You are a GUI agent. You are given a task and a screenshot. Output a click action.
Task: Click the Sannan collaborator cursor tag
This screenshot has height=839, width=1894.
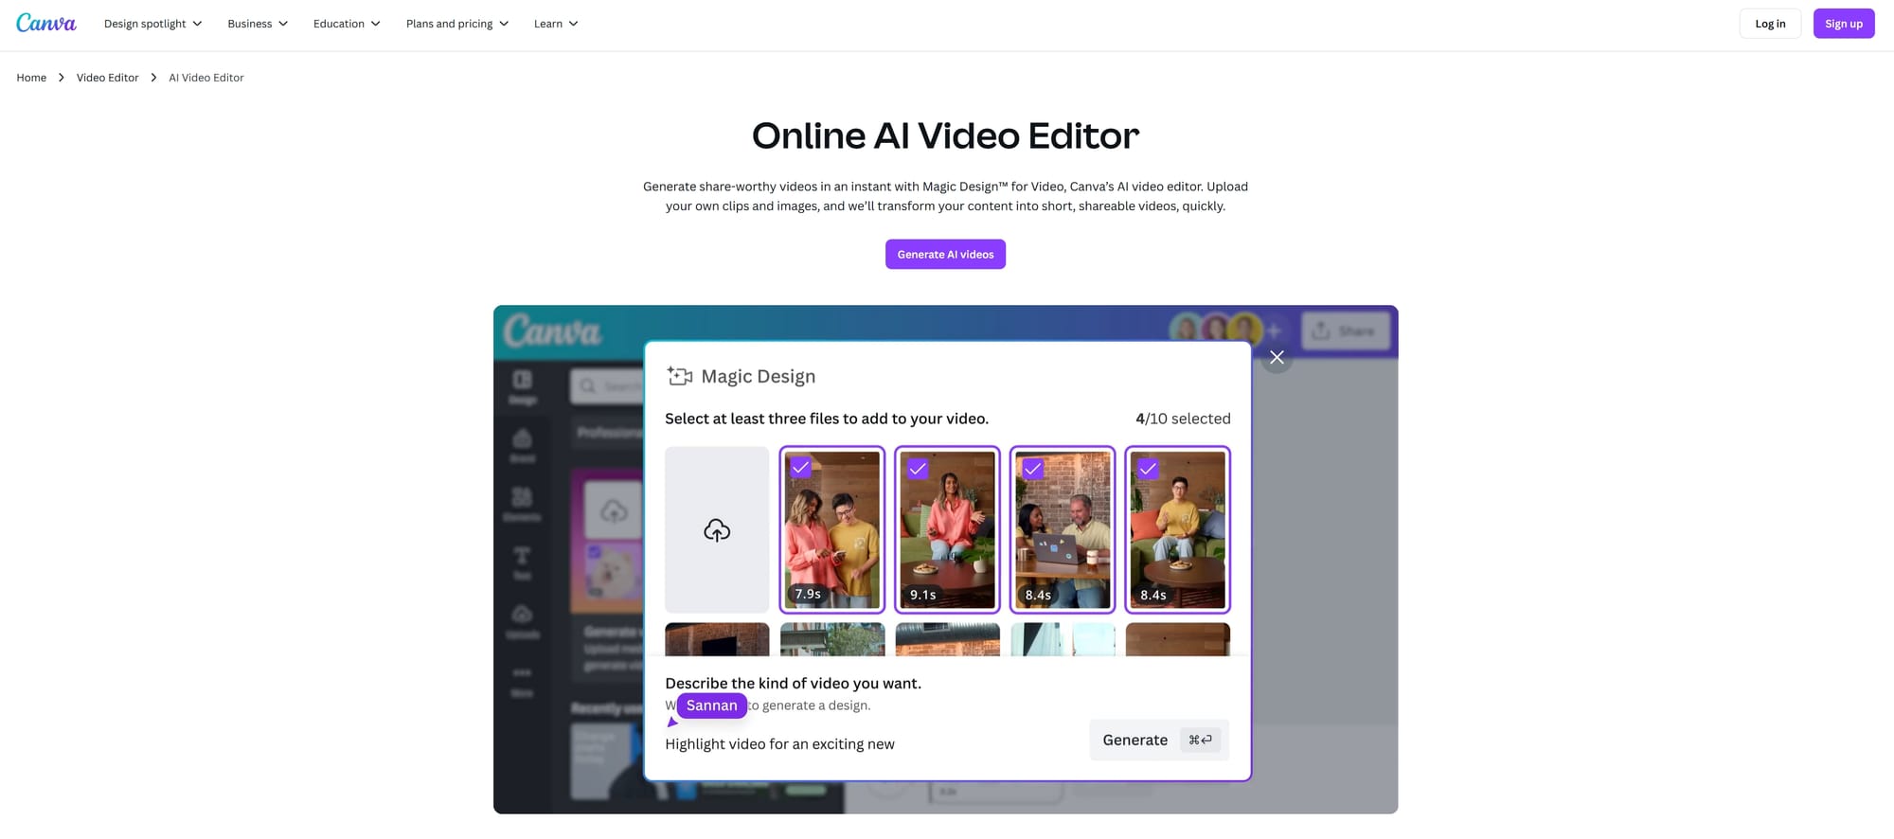point(711,705)
